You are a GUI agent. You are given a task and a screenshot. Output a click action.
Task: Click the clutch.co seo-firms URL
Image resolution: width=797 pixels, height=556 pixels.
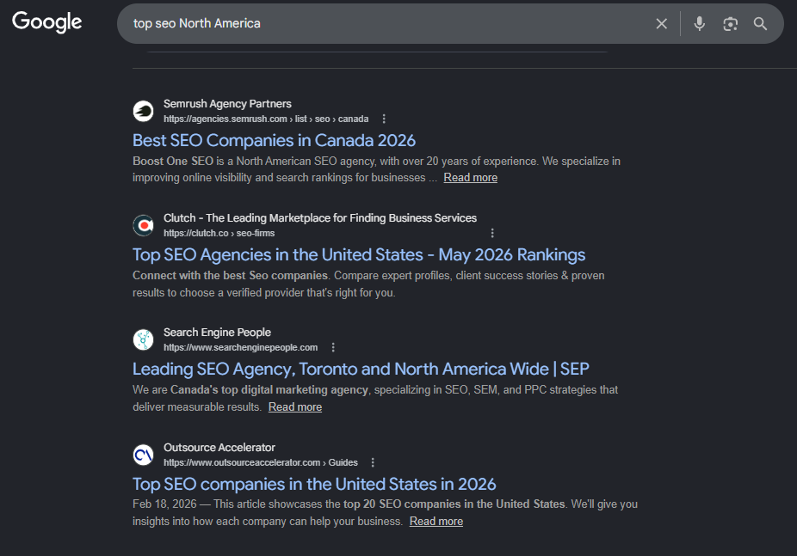(x=219, y=234)
